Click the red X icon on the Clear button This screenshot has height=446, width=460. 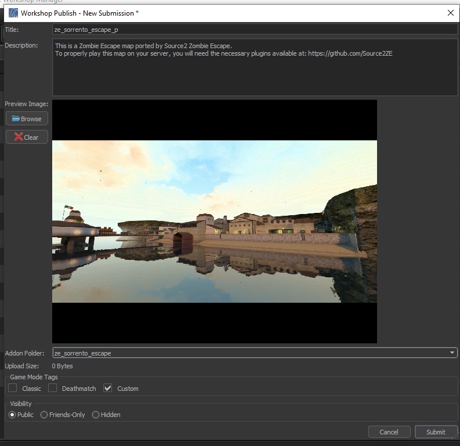(18, 137)
